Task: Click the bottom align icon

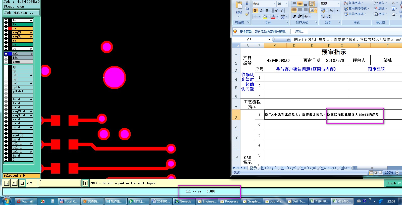Action: [x=306, y=4]
